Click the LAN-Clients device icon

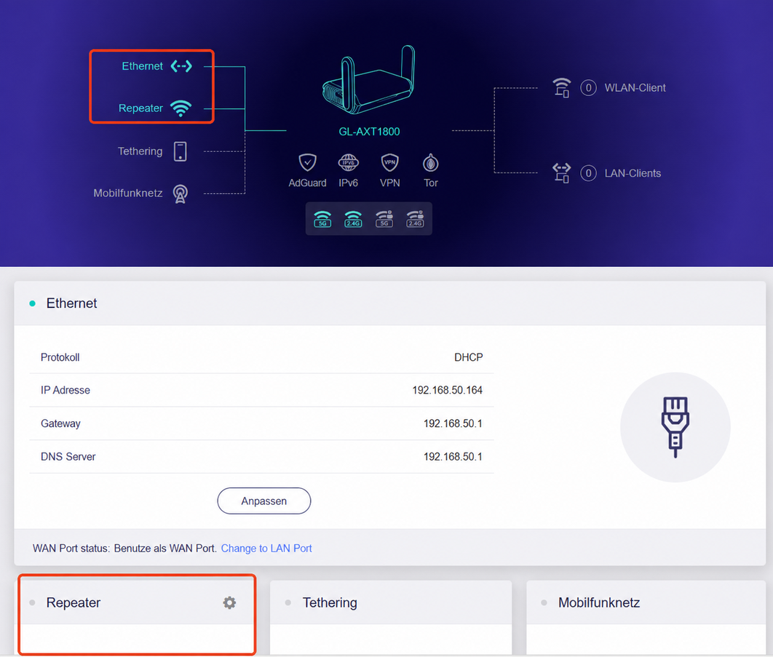tap(561, 173)
